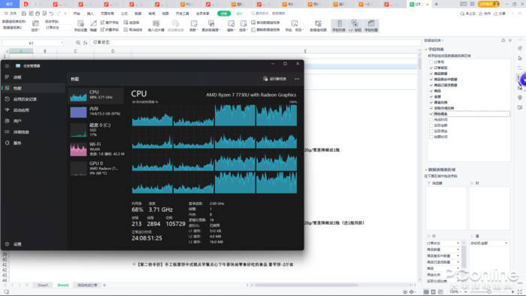Expand the first row-area field dropdown
Screen dimensions: 526x296
(x=458, y=243)
